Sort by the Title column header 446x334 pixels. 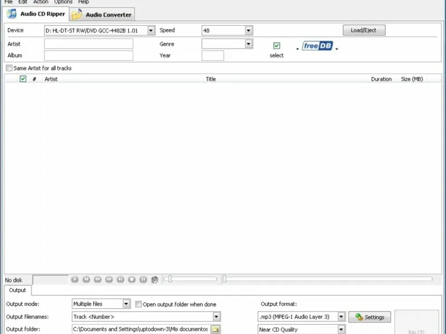pyautogui.click(x=211, y=79)
